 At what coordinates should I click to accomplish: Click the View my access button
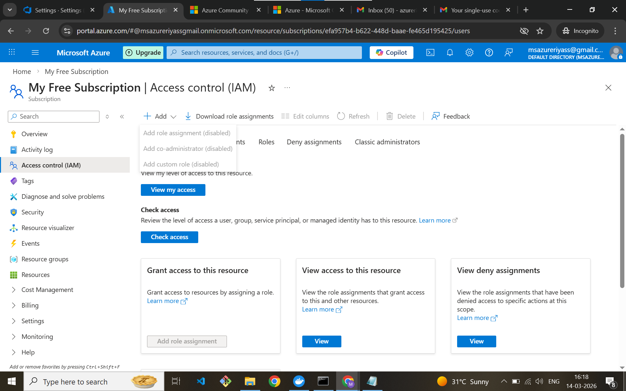pyautogui.click(x=173, y=190)
